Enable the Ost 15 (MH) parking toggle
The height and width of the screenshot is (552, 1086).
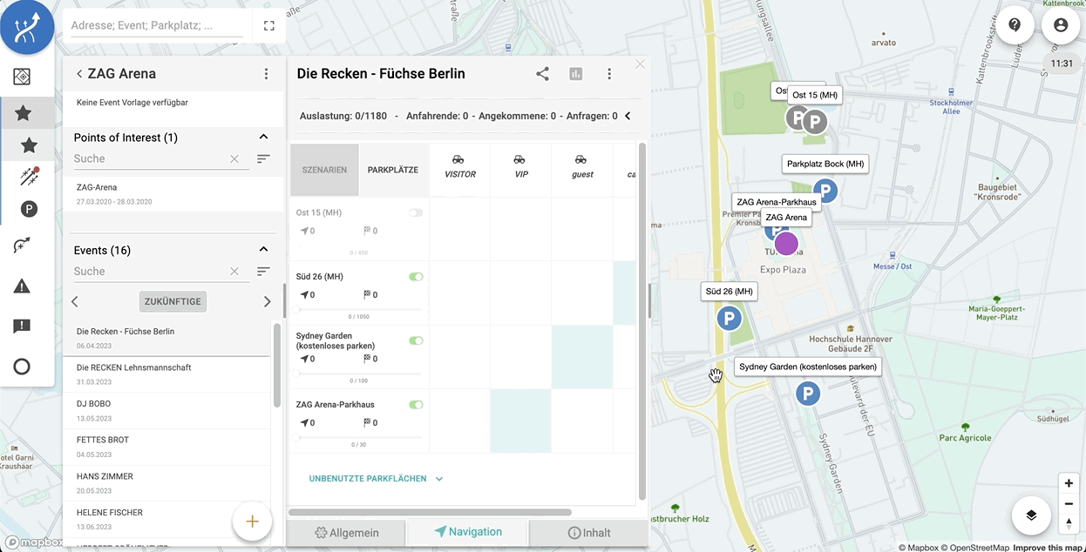[x=416, y=212]
